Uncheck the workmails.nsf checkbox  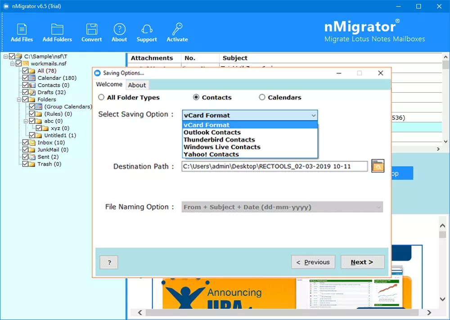(18, 63)
